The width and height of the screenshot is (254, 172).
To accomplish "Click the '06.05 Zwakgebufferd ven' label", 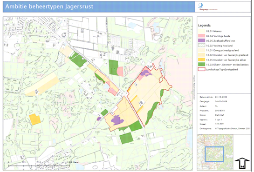I will coord(220,41).
